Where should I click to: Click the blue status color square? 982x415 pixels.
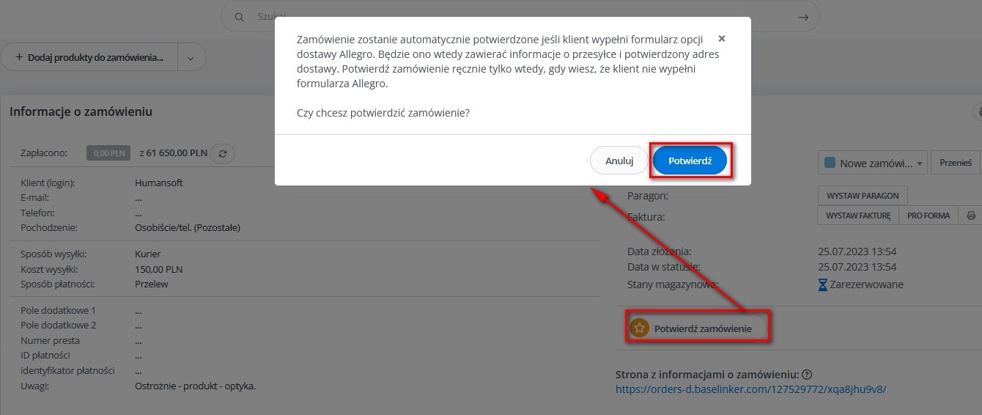830,163
